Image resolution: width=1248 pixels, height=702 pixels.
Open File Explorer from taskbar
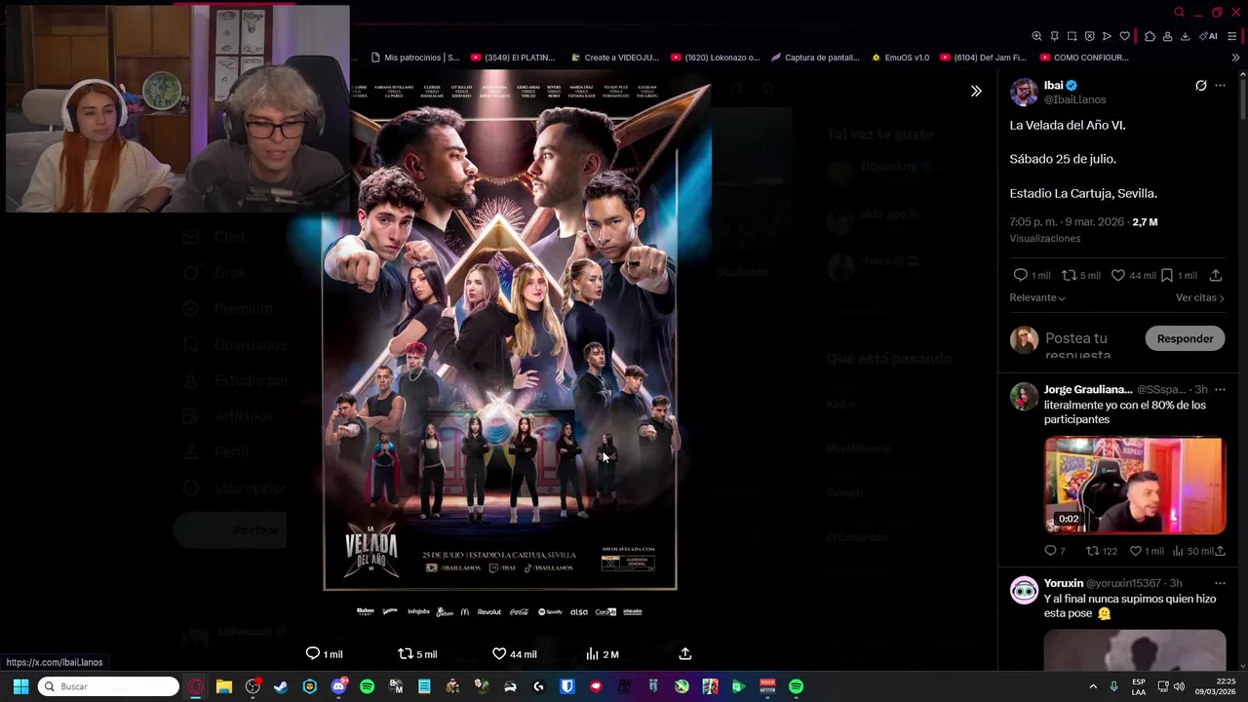[x=224, y=686]
